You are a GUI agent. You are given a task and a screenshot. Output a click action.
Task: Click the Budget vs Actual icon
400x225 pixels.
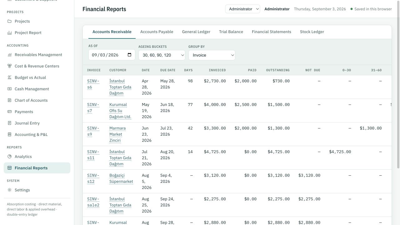click(9, 77)
